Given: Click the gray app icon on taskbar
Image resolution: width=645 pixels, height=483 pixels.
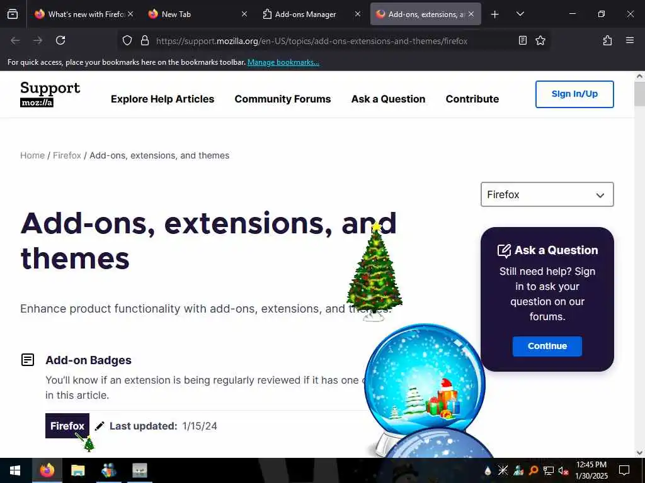Looking at the screenshot, I should click(139, 470).
